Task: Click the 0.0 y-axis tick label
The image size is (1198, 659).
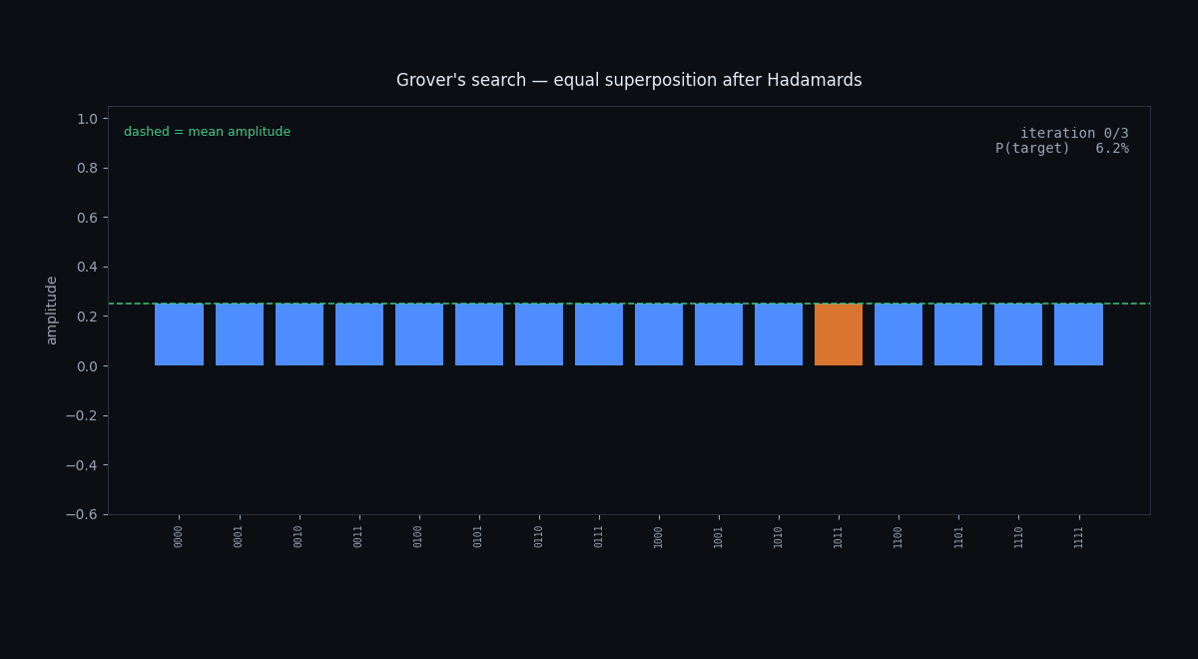Action: [x=87, y=366]
